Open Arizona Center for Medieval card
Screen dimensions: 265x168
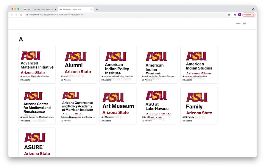point(37,105)
